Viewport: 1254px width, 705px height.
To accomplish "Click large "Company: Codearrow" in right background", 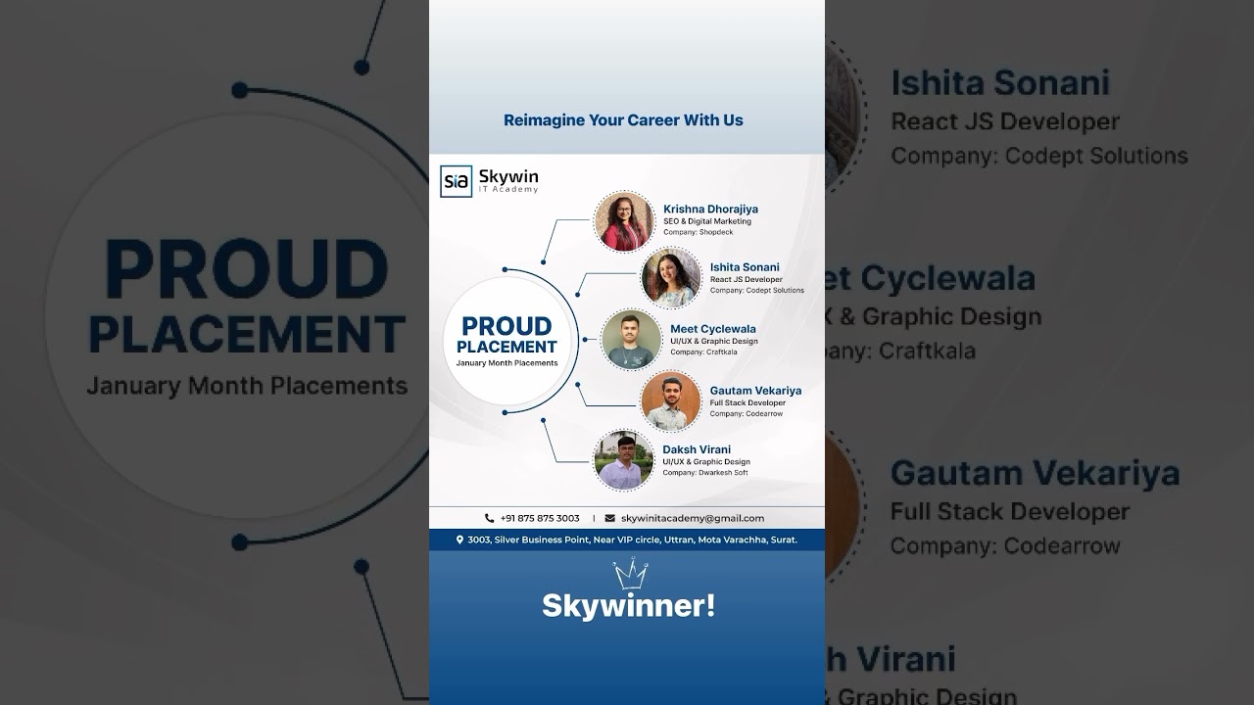I will (1005, 545).
